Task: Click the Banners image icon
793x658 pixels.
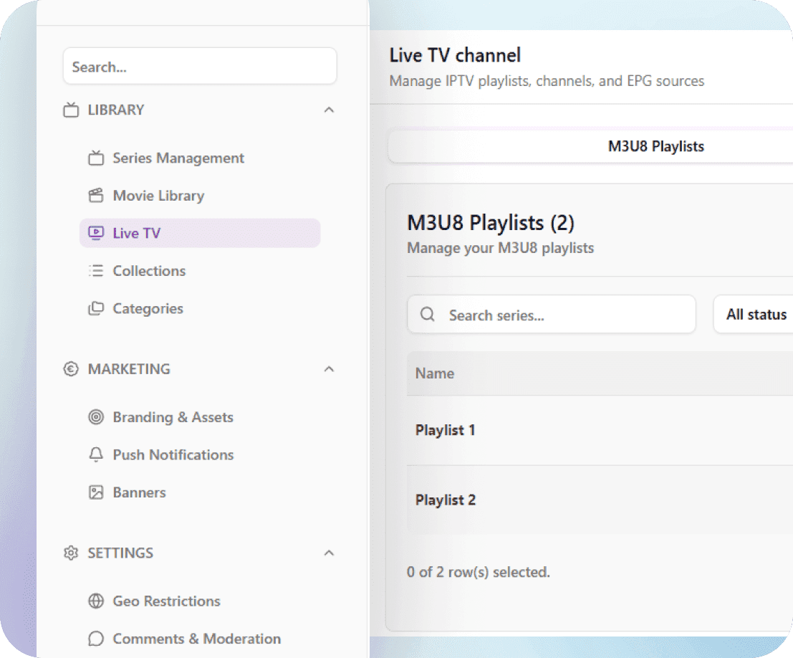Action: pos(97,492)
